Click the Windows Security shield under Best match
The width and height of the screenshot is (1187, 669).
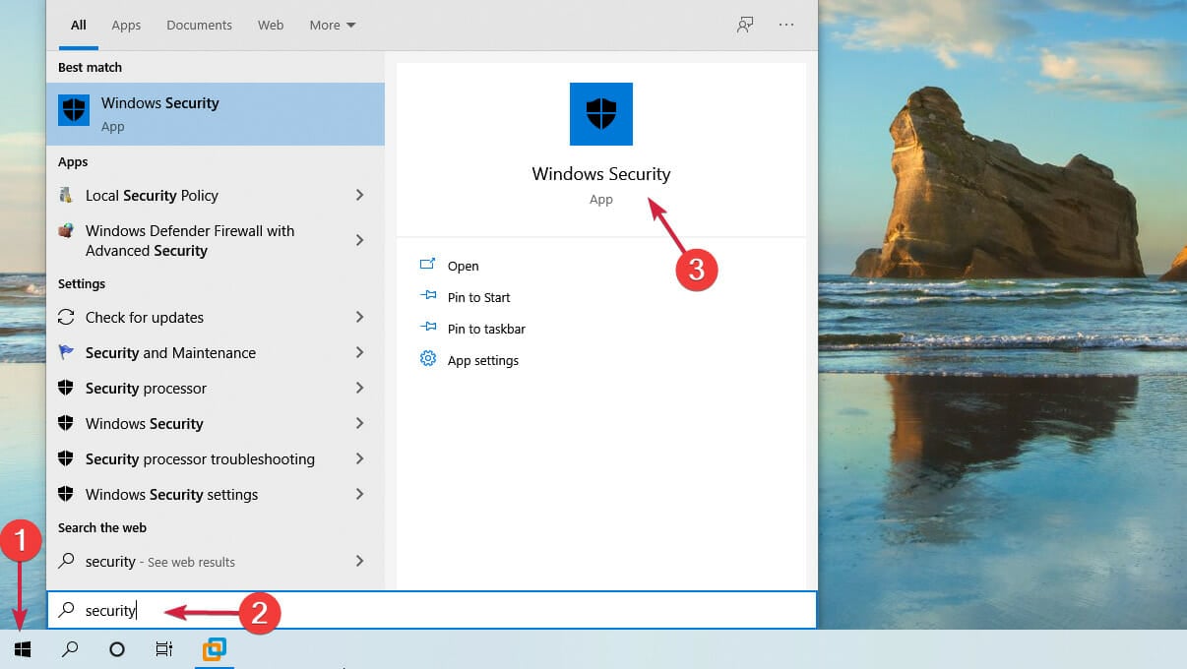pos(74,110)
